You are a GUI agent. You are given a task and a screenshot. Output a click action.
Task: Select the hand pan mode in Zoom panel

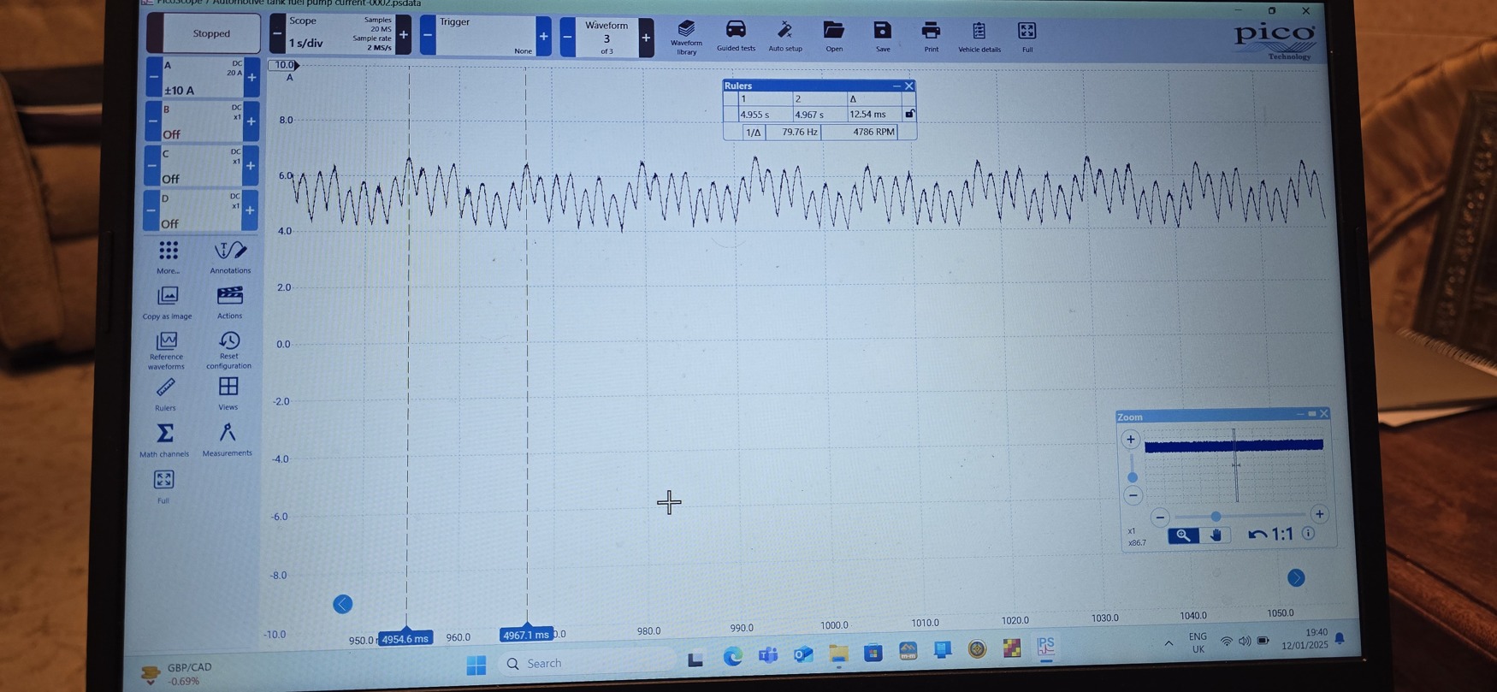click(x=1215, y=535)
